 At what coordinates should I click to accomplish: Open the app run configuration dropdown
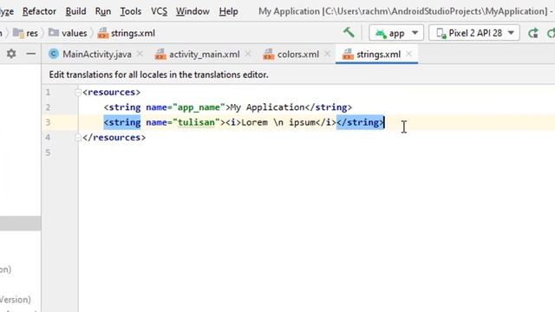coord(396,33)
